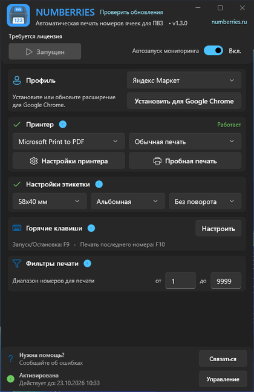
Task: Click the green checkmark beside Настройки этикетки
Action: point(17,185)
